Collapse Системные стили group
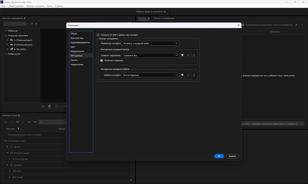The height and width of the screenshot is (184, 308). coord(5,141)
